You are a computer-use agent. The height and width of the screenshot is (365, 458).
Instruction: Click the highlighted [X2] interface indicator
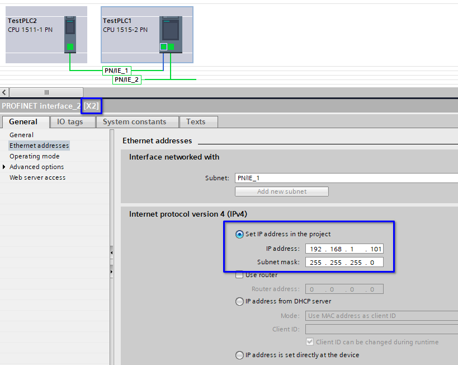(91, 106)
